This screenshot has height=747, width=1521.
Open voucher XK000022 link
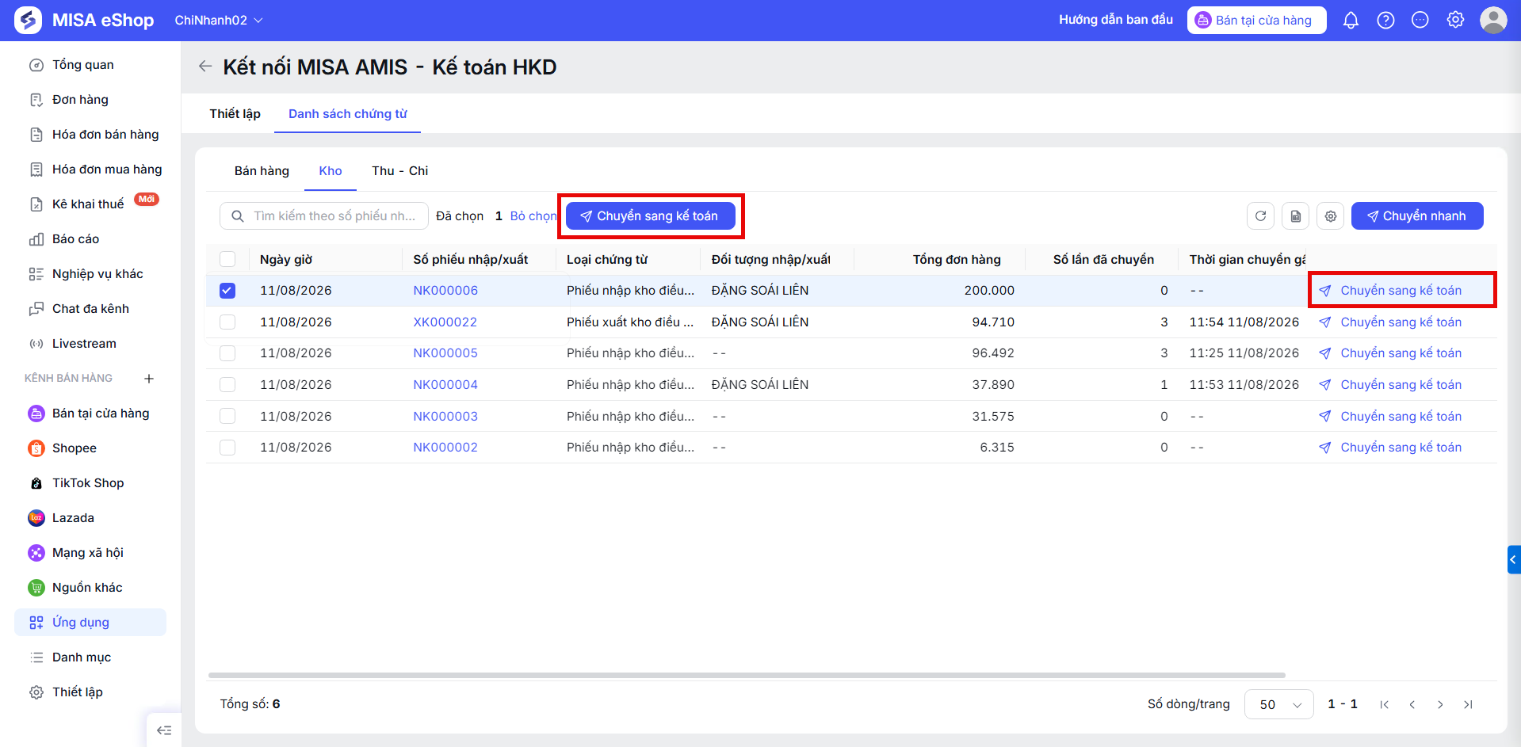click(x=445, y=322)
